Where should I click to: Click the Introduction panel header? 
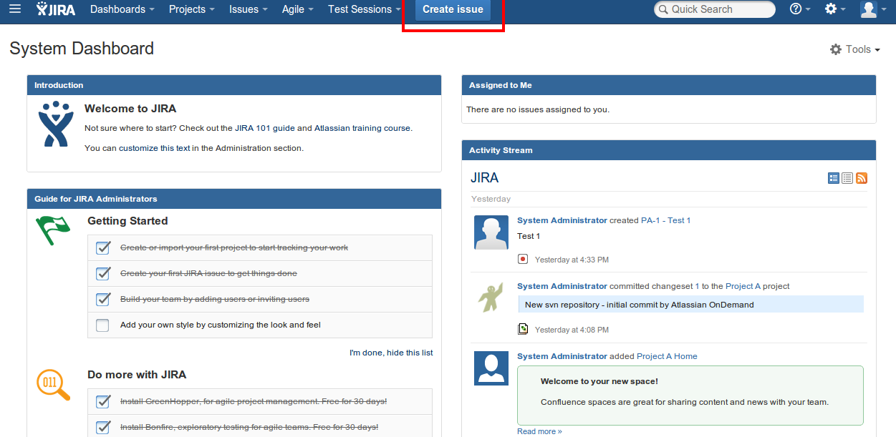(234, 85)
